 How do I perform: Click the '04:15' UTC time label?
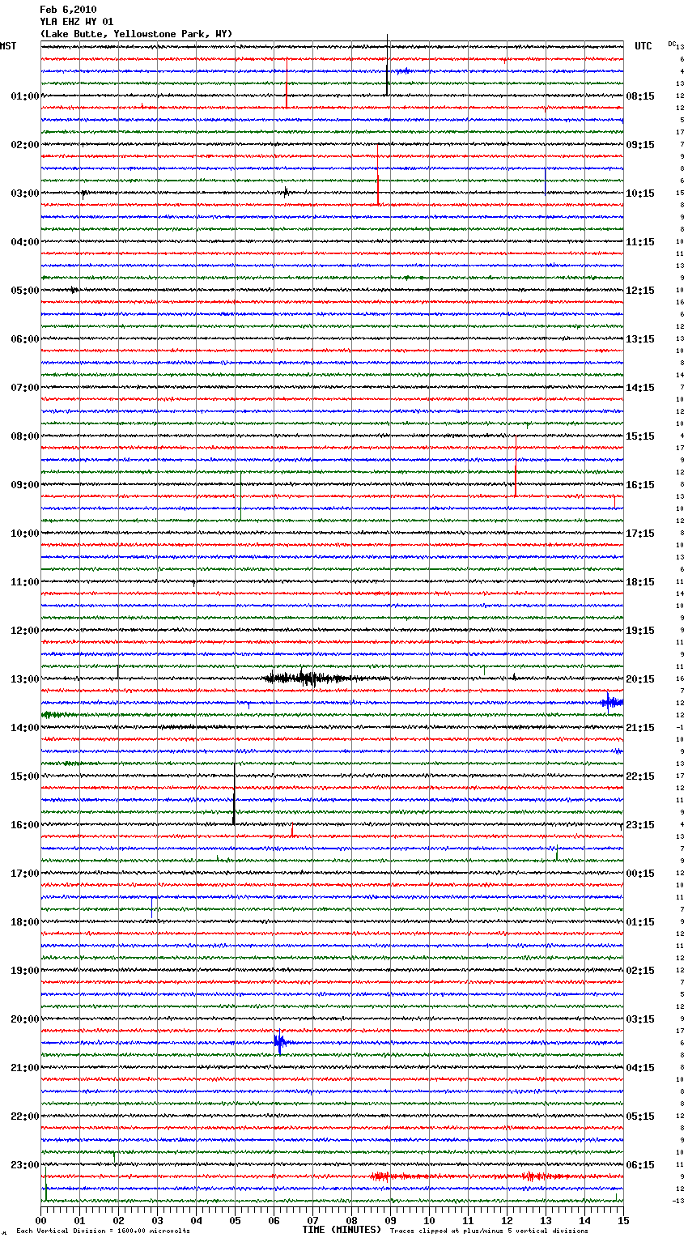640,1068
